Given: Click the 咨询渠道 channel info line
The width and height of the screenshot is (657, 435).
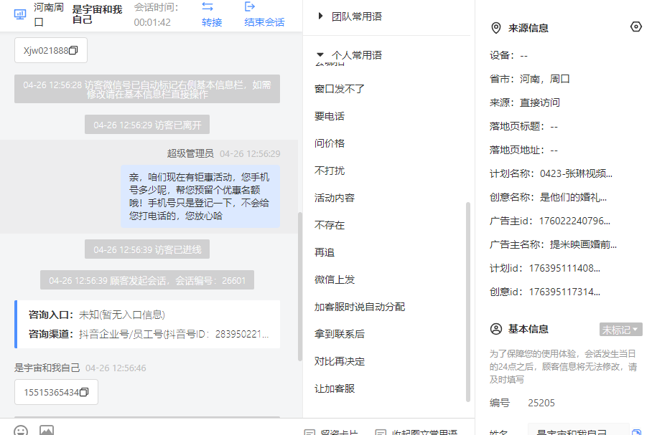Looking at the screenshot, I should [149, 334].
